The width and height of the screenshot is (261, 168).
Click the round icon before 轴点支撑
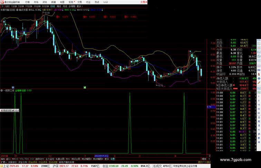point(17,10)
